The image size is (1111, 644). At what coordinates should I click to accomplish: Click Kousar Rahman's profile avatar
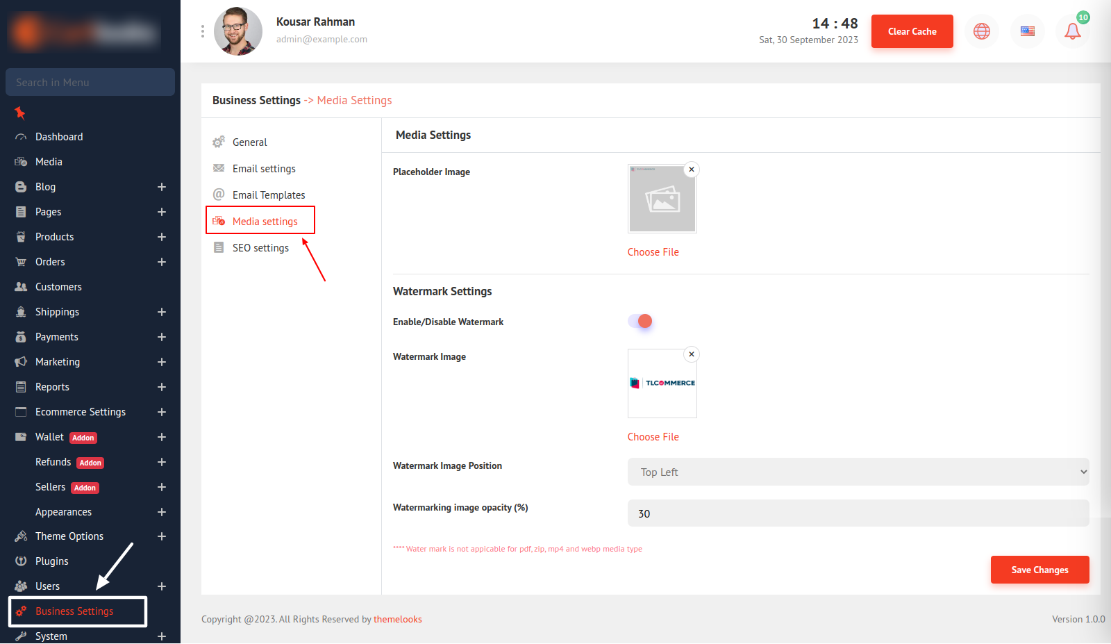(238, 31)
